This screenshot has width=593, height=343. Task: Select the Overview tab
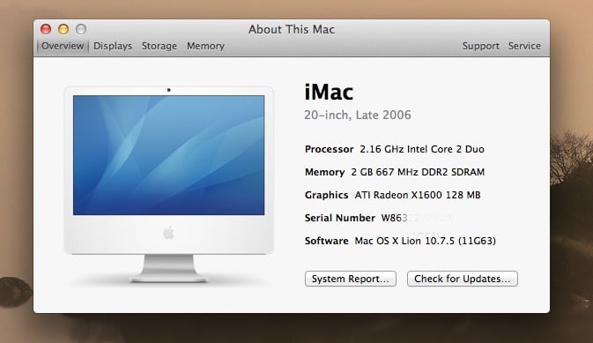coord(63,46)
